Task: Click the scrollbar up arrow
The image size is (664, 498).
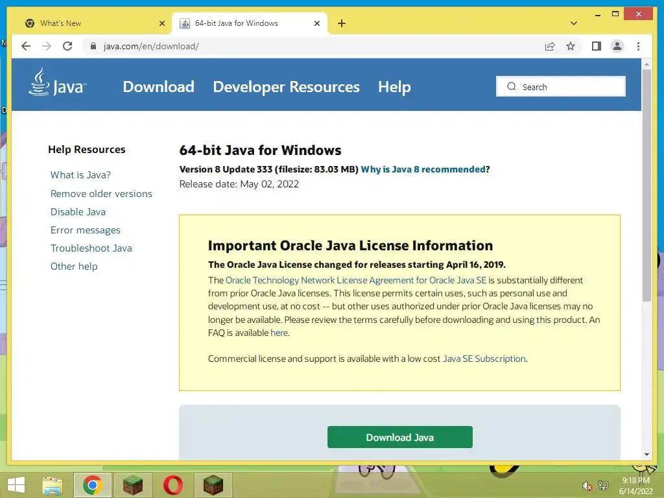Action: (x=646, y=64)
